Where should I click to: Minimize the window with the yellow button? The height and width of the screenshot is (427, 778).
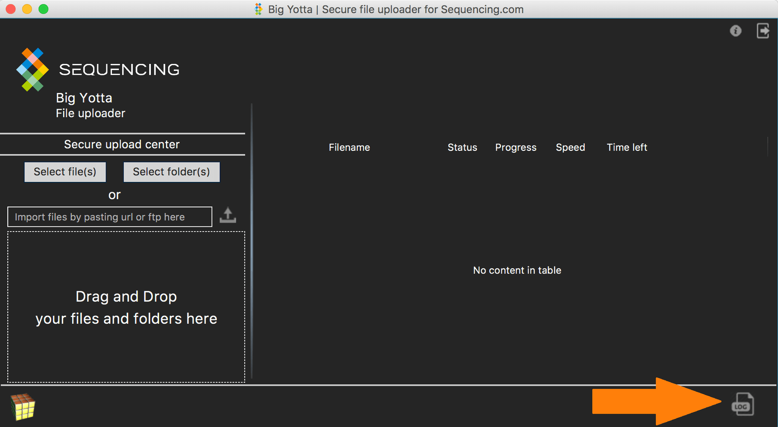point(27,9)
